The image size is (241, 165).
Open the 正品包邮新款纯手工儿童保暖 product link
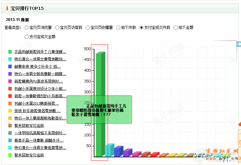coord(40,52)
